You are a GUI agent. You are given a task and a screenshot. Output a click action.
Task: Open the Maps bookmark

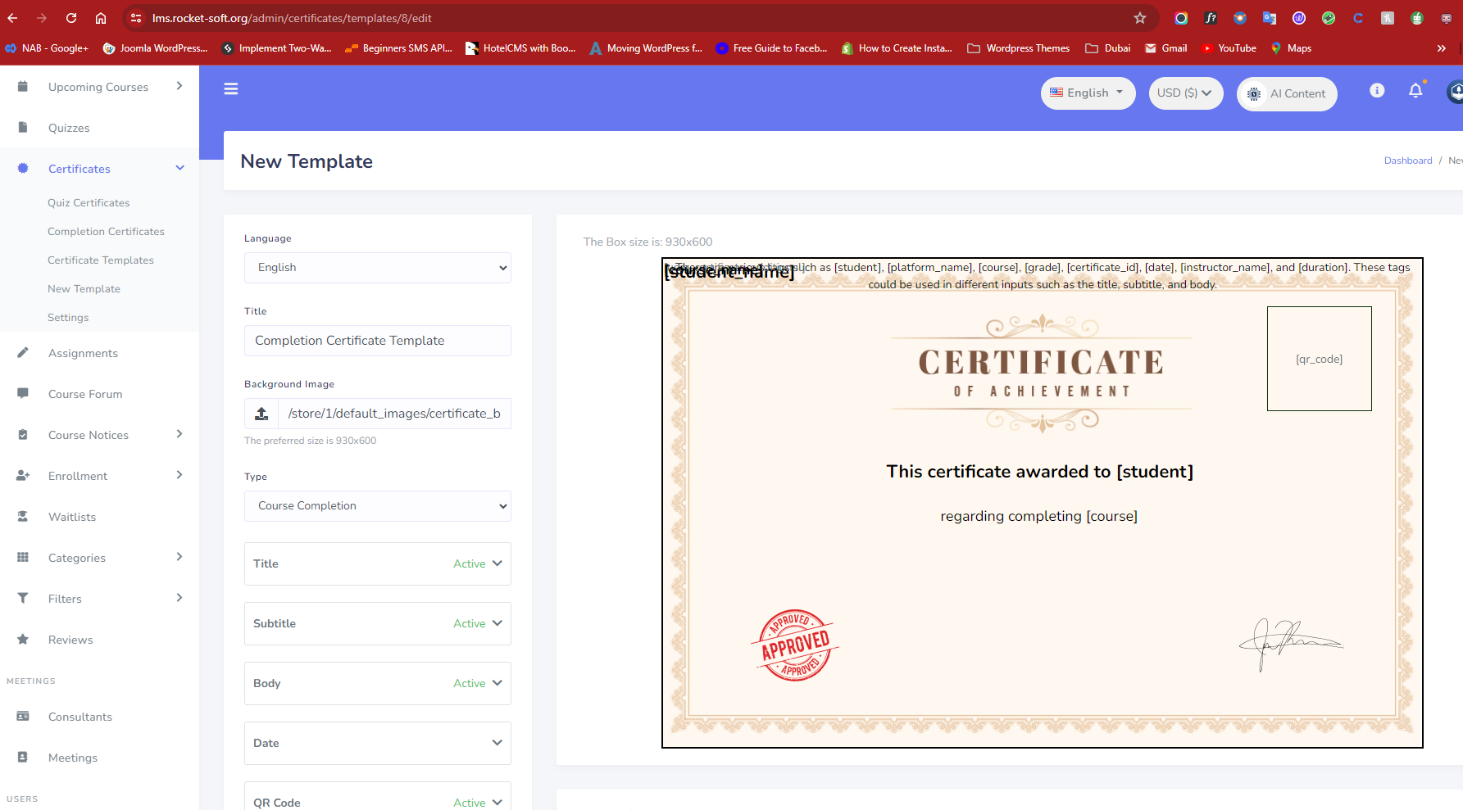coord(1291,48)
